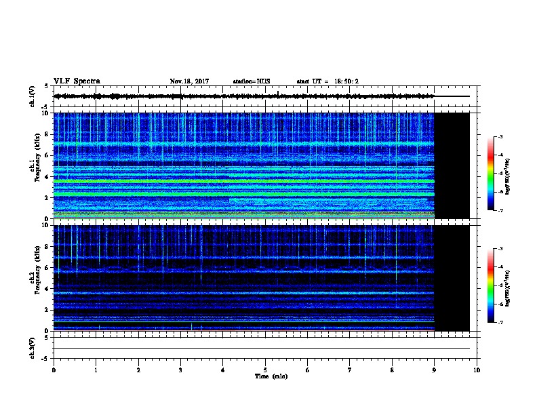Click time axis tick label "10"
Image resolution: width=537 pixels, height=415 pixels.
click(477, 370)
